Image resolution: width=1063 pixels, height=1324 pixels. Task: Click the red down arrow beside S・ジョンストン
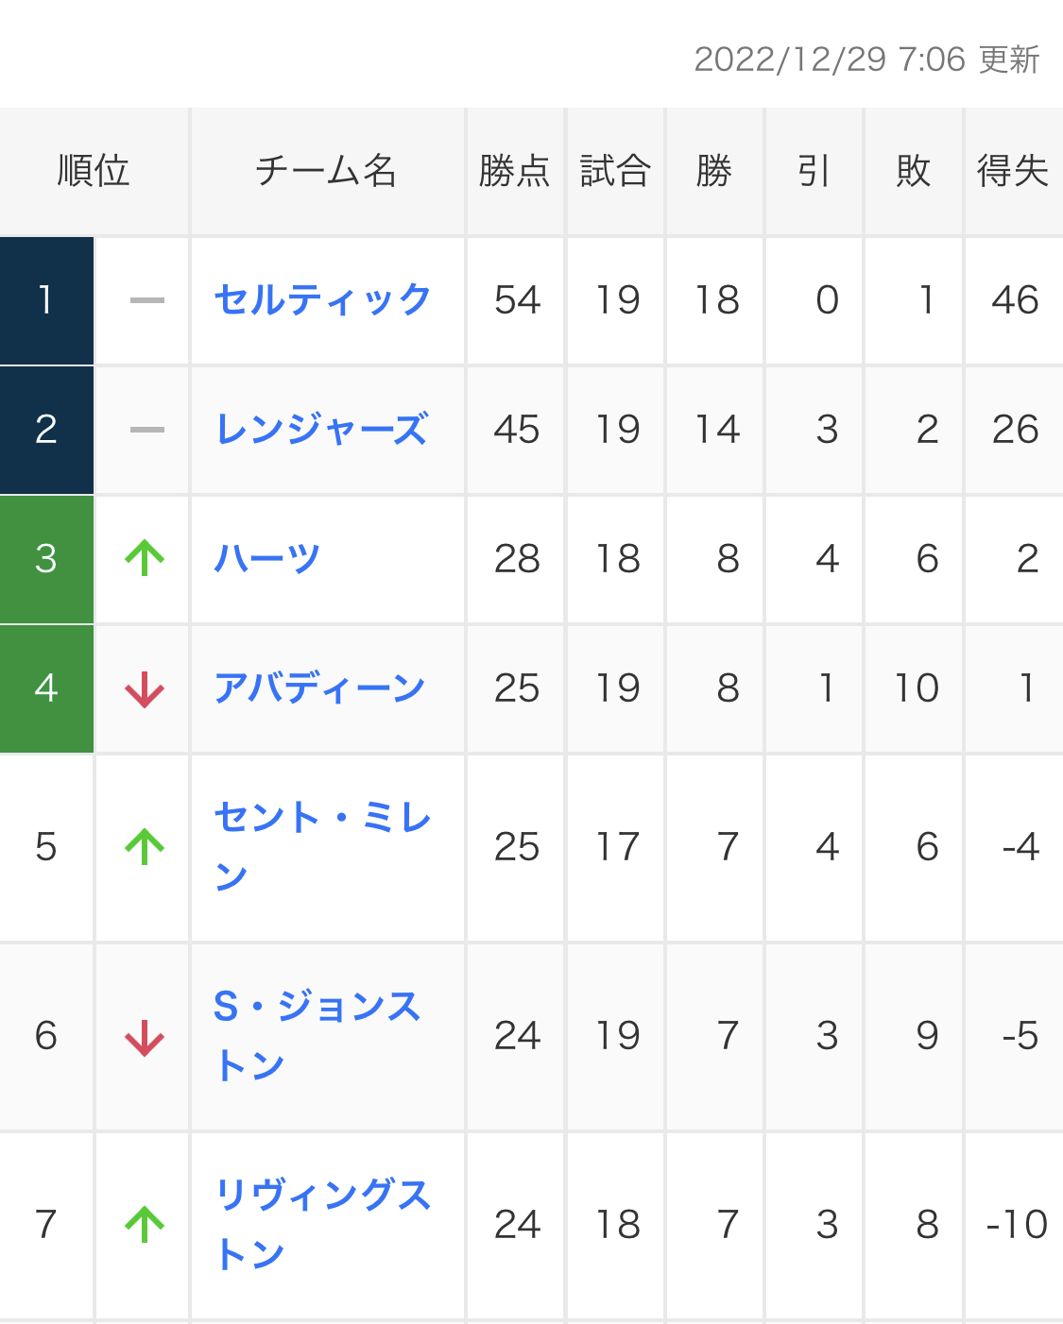pyautogui.click(x=145, y=1037)
